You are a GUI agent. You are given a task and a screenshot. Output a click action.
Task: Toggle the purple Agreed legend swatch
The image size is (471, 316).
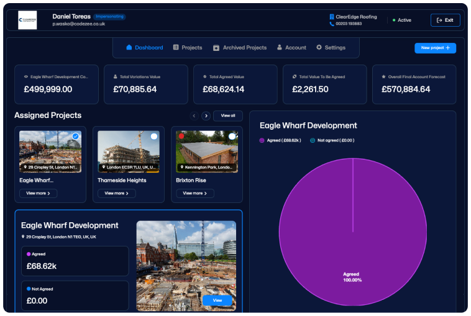click(x=262, y=140)
